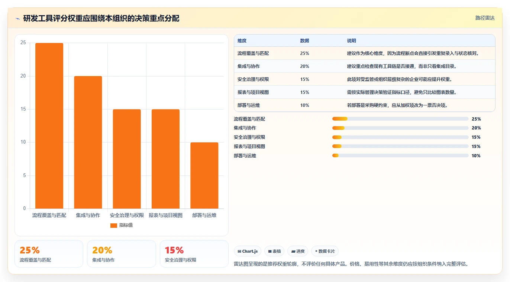Select the Chart.js chip
Viewport: 510px width, 282px height.
point(248,251)
